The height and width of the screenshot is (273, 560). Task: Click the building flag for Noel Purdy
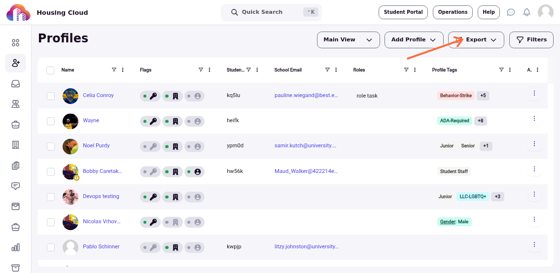(x=173, y=146)
